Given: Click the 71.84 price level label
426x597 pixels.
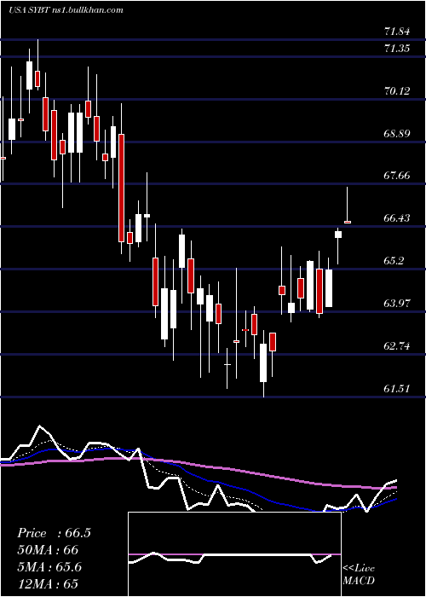Looking at the screenshot, I should point(398,32).
